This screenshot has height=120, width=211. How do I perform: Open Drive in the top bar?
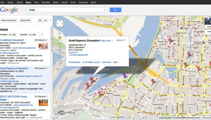[x=73, y=2]
